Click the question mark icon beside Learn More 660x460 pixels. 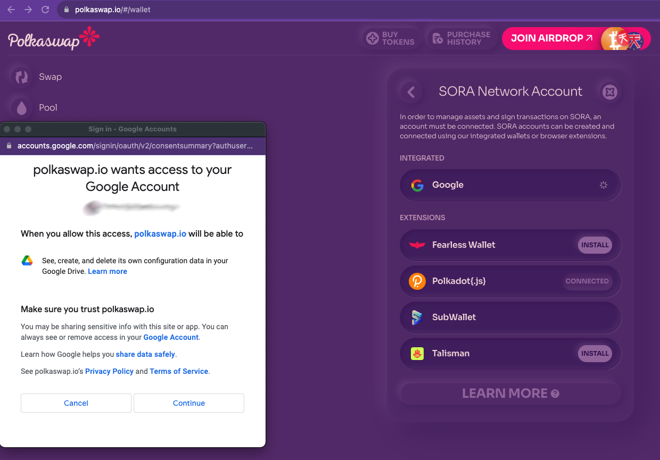(x=555, y=394)
